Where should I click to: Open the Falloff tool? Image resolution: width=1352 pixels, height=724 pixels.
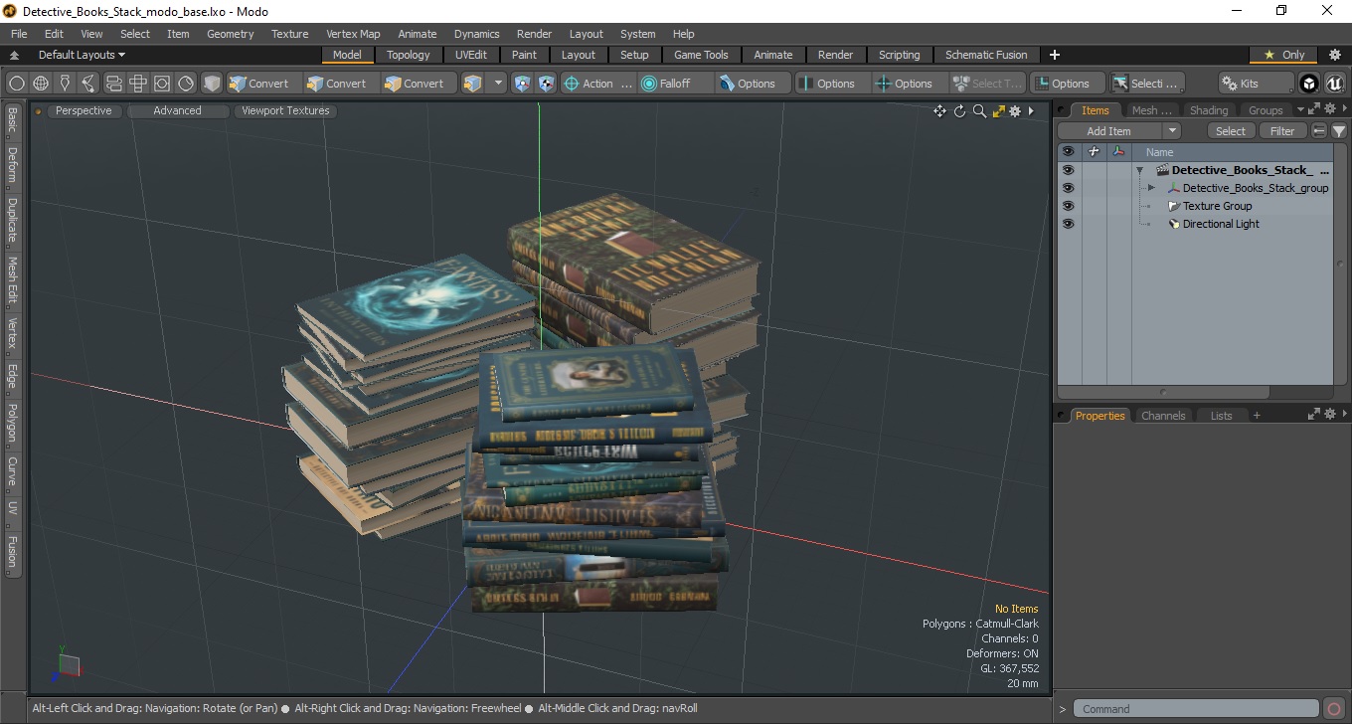(676, 84)
